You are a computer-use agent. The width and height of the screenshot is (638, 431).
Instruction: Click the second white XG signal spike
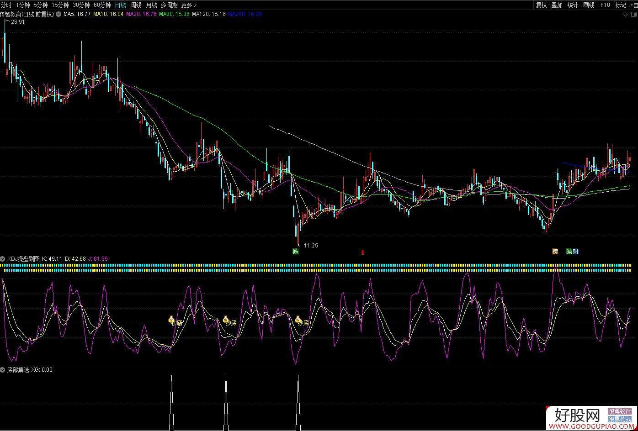(226, 403)
